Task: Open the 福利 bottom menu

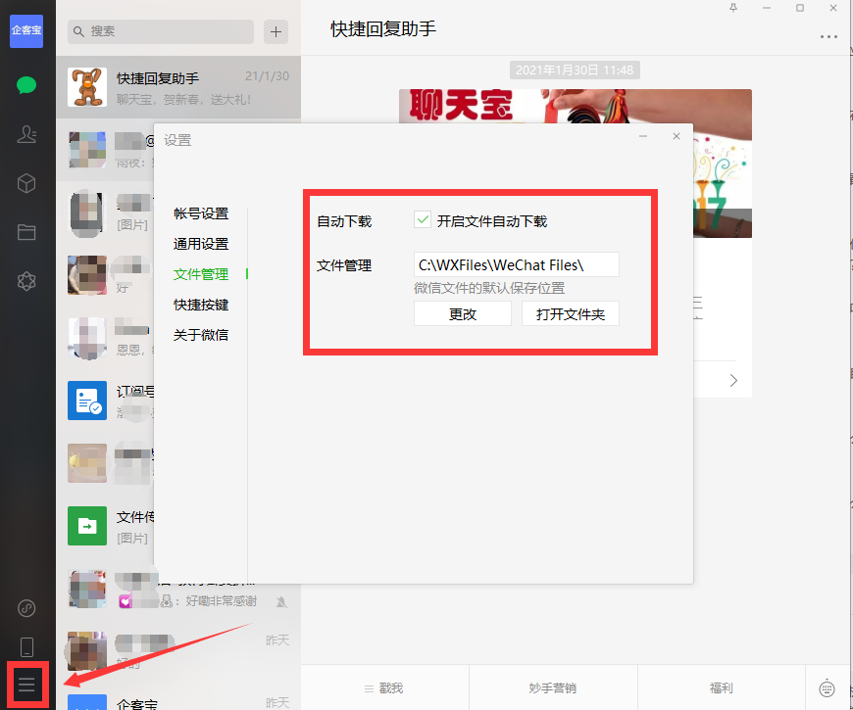Action: click(722, 688)
